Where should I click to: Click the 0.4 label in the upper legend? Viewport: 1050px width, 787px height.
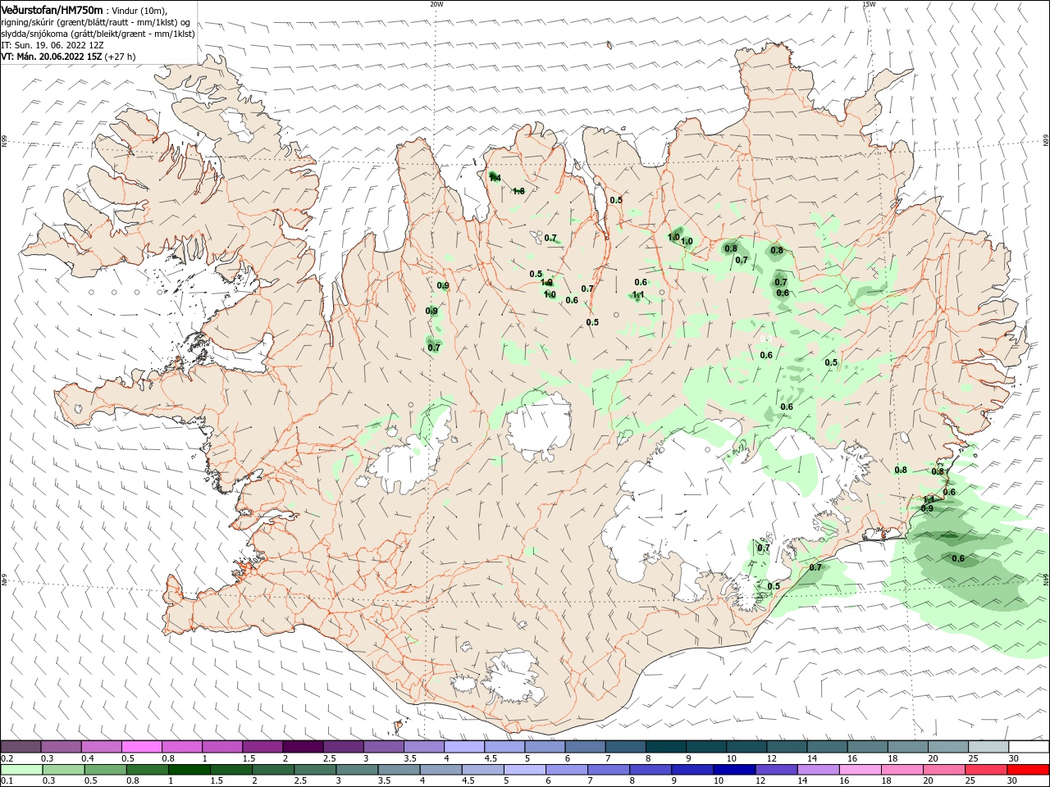tap(88, 759)
